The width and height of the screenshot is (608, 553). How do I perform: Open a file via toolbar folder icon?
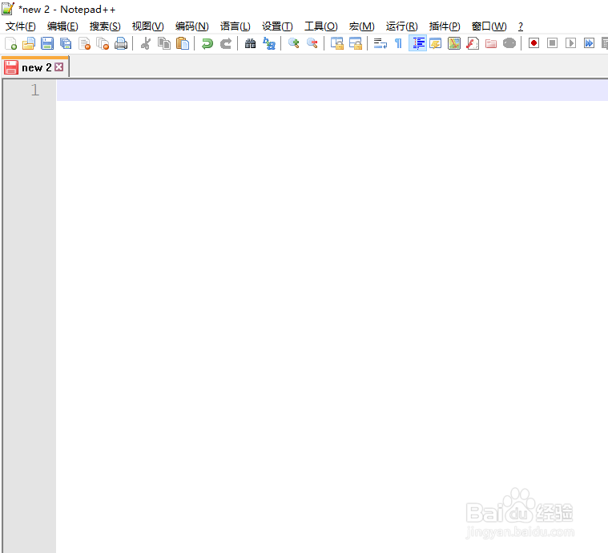[29, 43]
